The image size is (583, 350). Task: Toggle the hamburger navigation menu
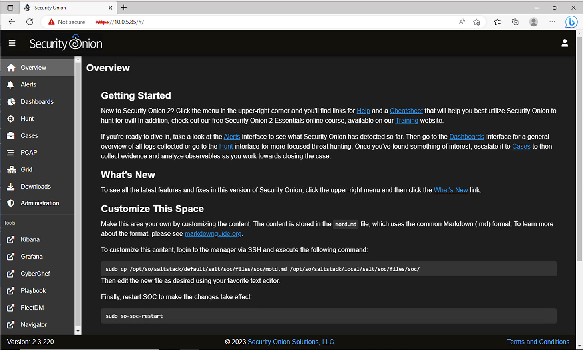coord(12,43)
